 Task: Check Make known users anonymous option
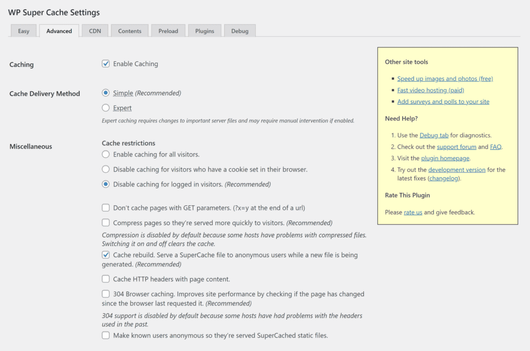click(106, 335)
